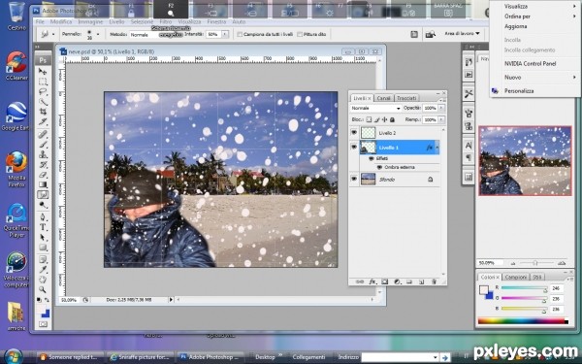Select the Hand tool
Viewport: 582px width, 364px height.
point(43,280)
